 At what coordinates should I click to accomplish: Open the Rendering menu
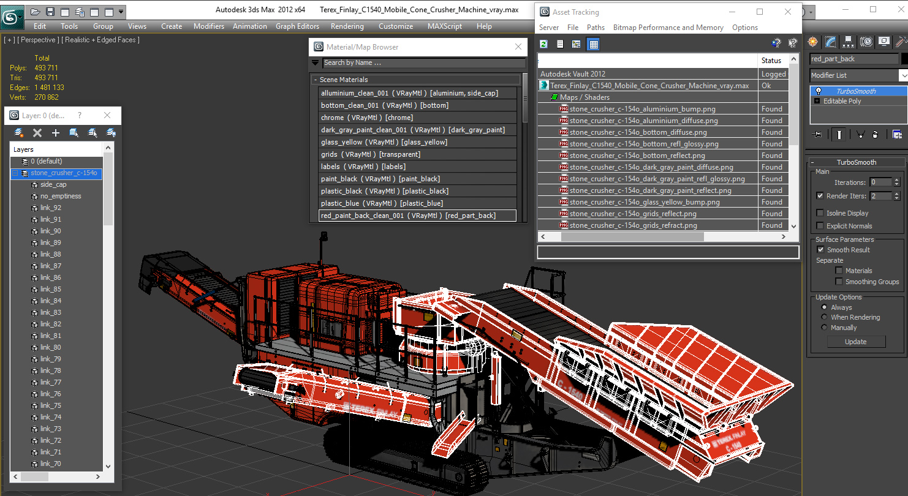(x=347, y=26)
